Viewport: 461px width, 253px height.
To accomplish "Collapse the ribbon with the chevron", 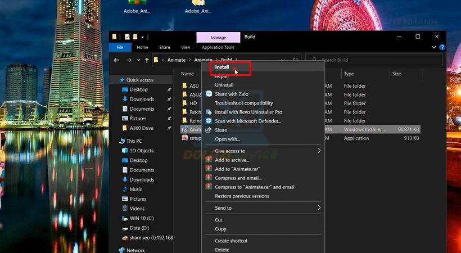I will [433, 47].
